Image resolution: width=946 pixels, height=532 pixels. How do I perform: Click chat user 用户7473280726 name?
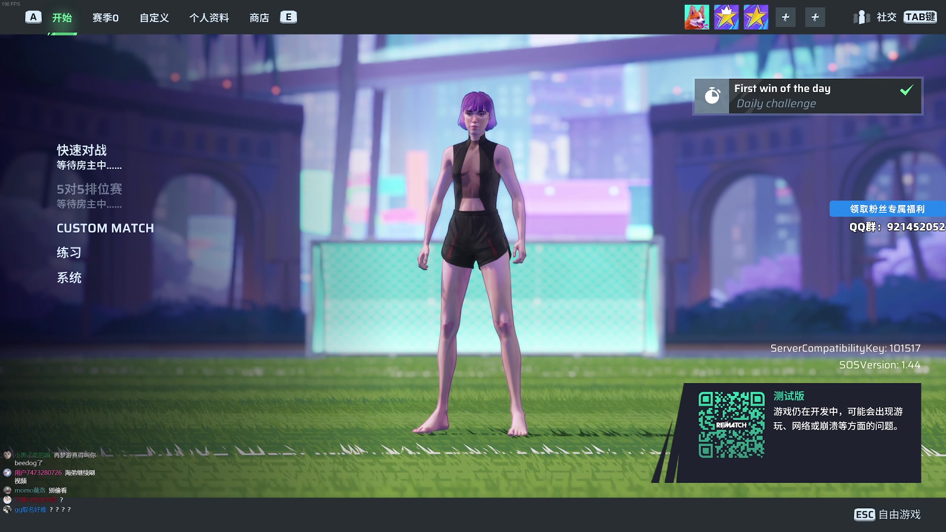tap(38, 473)
